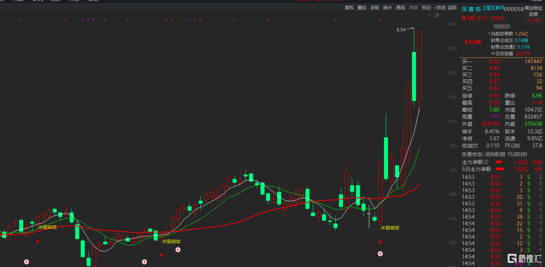Click the 总量 value 832457
This screenshot has width=545, height=267.
point(533,117)
